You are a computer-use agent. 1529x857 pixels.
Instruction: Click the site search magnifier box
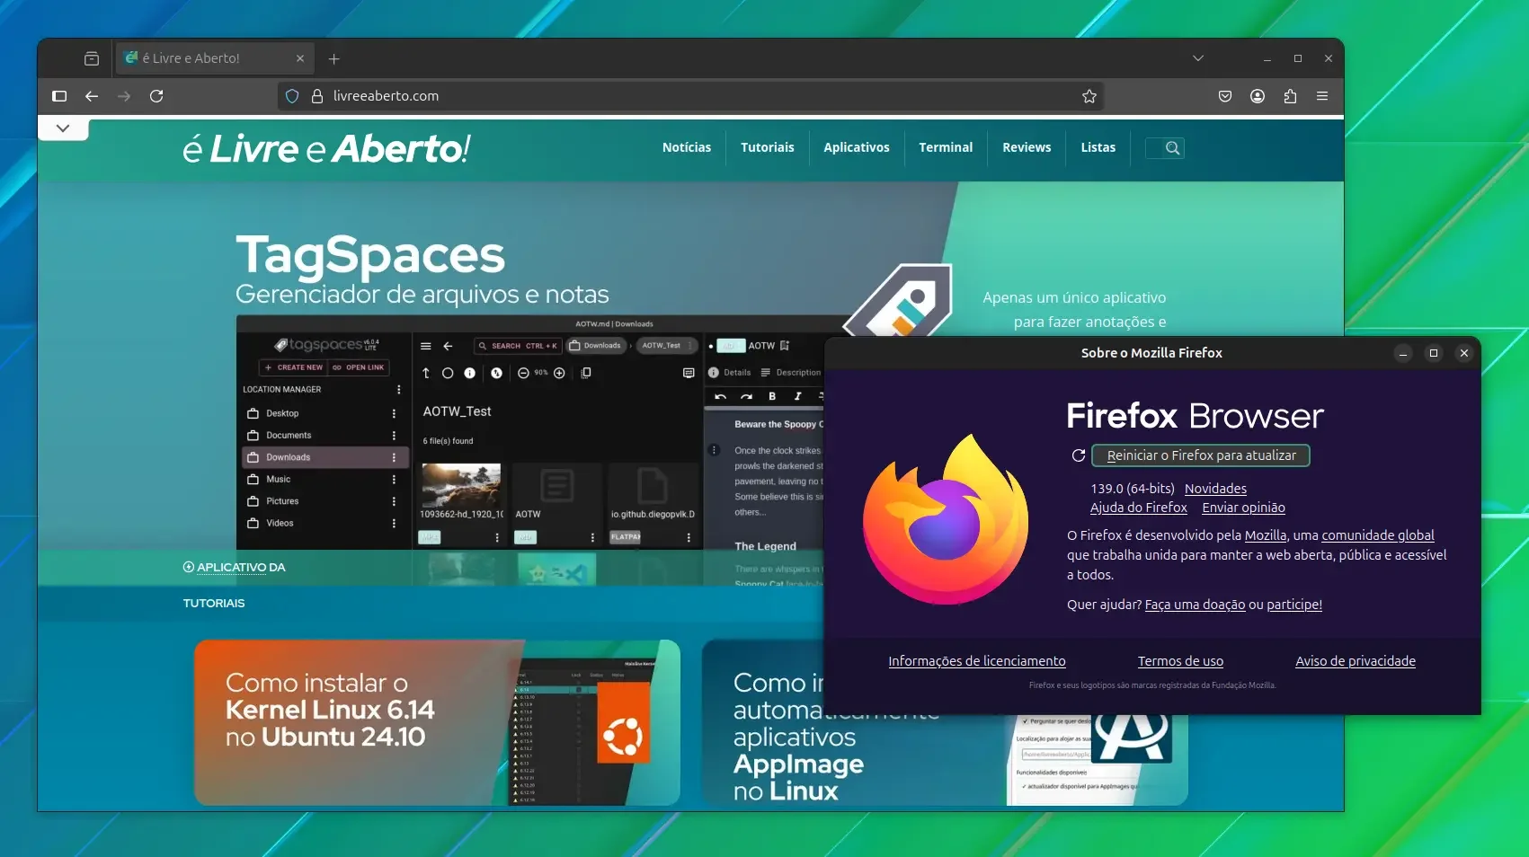tap(1165, 148)
